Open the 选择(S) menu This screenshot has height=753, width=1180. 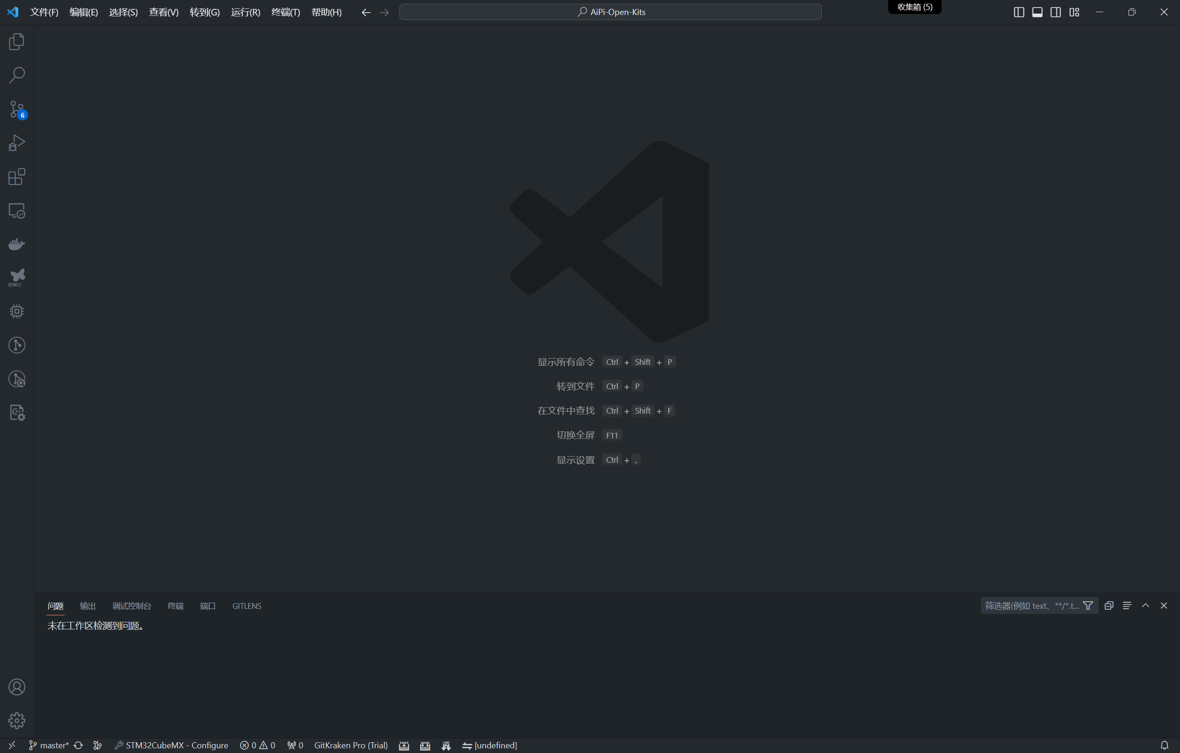[124, 12]
